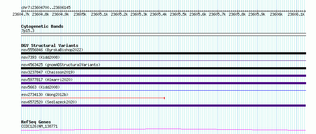The width and height of the screenshot is (316, 134).
Task: Click the 23605.2k ruler label
Action: (x=120, y=14)
